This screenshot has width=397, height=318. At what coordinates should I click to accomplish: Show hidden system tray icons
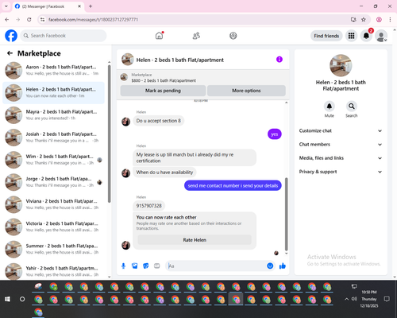click(x=346, y=299)
